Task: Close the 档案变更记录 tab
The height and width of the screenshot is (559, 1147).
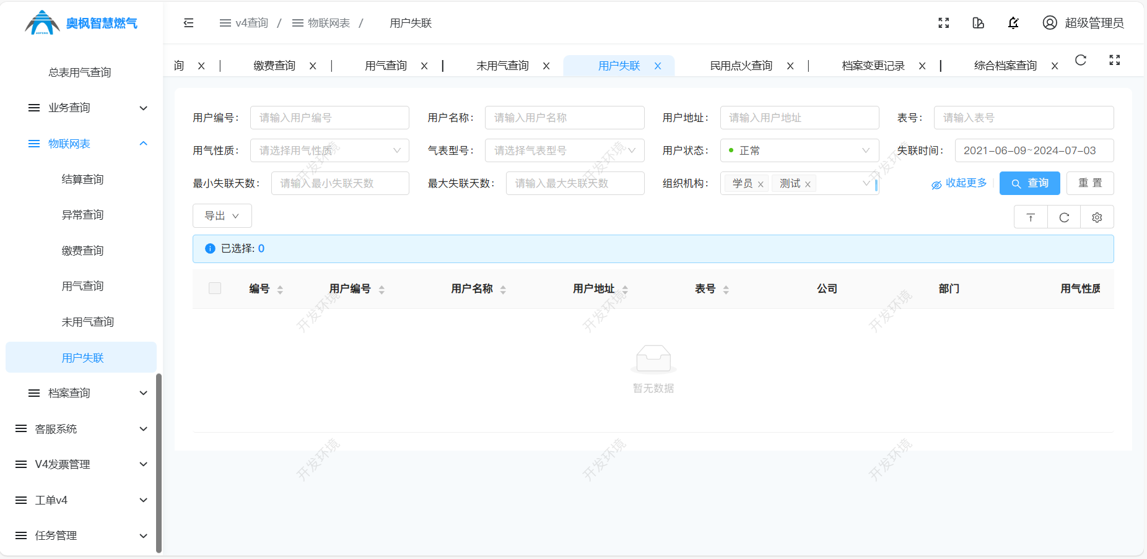Action: pyautogui.click(x=922, y=66)
